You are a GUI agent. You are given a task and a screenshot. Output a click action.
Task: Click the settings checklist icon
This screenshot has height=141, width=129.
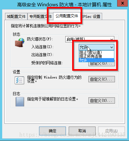pos(19,80)
